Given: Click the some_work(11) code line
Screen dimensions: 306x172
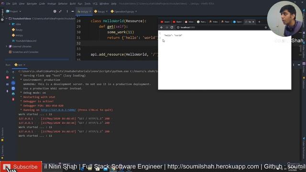Looking at the screenshot, I should point(120,32).
